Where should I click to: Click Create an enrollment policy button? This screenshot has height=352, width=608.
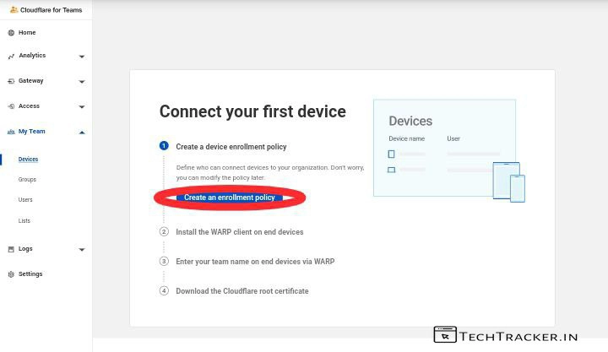229,198
